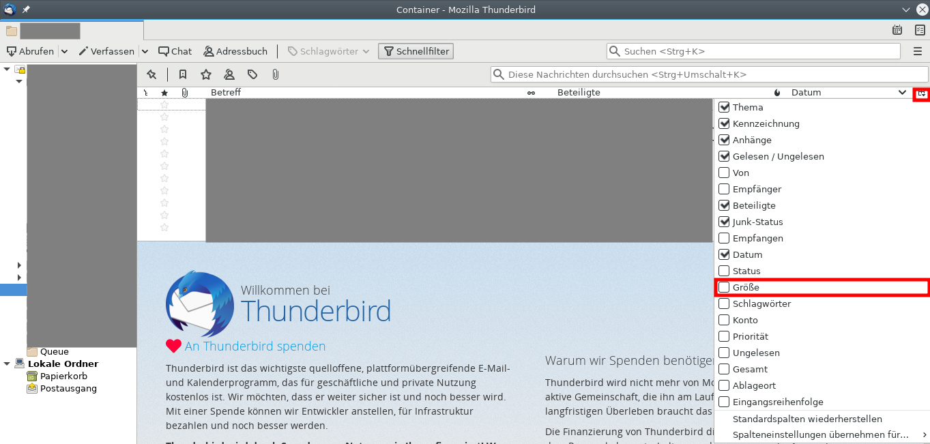Click the red heart donate icon
The width and height of the screenshot is (930, 444).
point(173,346)
